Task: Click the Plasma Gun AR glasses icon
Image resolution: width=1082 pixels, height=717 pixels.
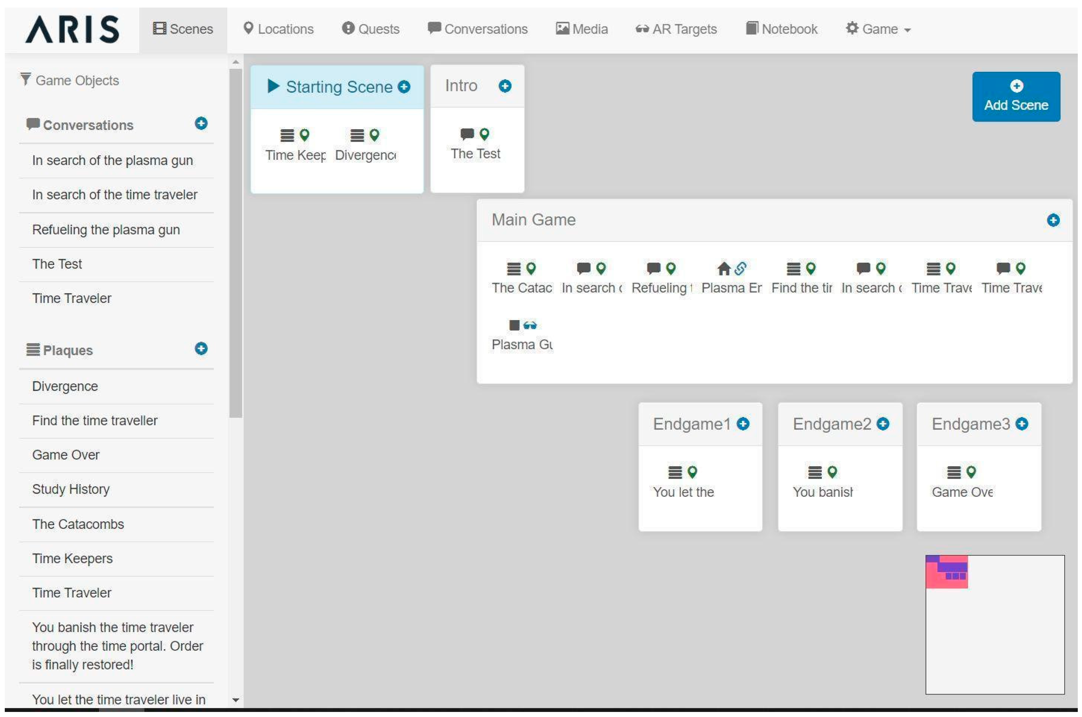Action: click(x=530, y=326)
